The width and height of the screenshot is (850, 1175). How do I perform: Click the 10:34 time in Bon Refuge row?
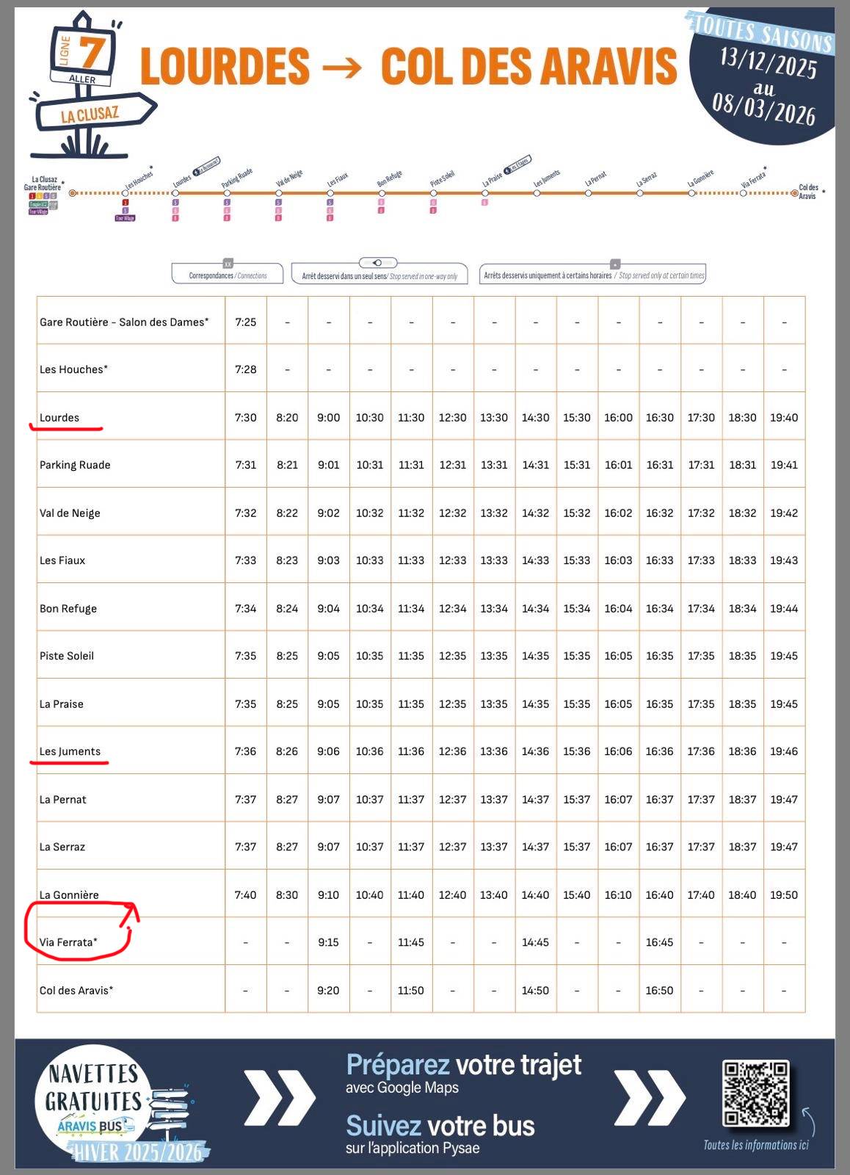pyautogui.click(x=370, y=608)
